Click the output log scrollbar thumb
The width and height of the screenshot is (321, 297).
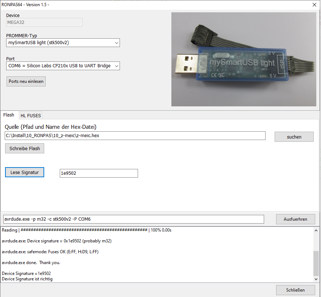coord(316,263)
